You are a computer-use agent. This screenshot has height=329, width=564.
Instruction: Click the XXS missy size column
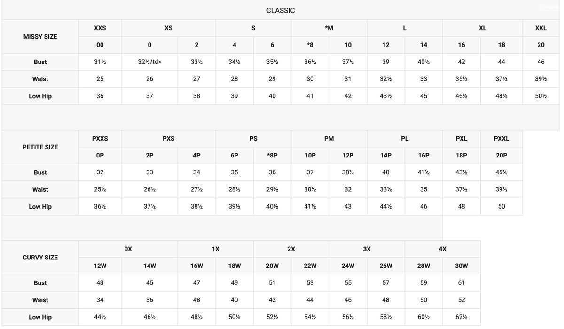tap(100, 28)
